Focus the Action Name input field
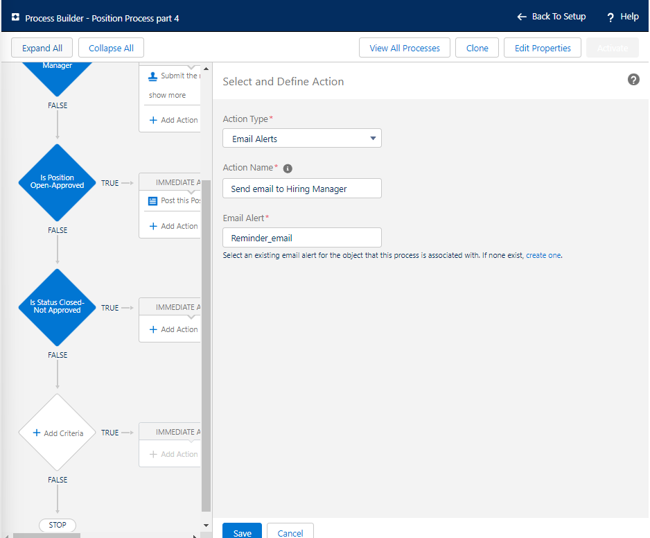650x538 pixels. [x=302, y=189]
